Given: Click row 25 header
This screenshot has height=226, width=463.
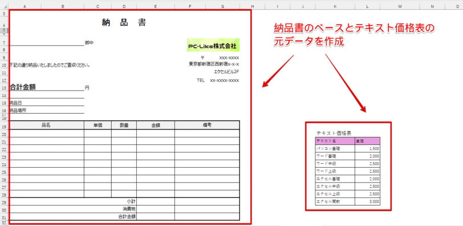Looking at the screenshot, I should tap(4, 172).
